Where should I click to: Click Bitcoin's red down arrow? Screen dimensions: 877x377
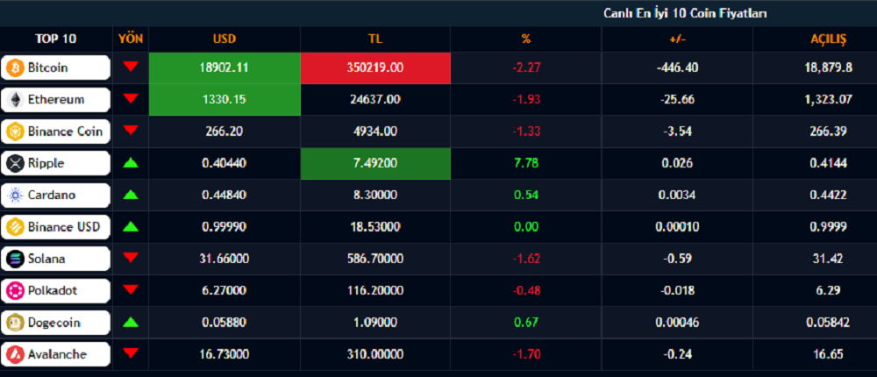(x=131, y=67)
